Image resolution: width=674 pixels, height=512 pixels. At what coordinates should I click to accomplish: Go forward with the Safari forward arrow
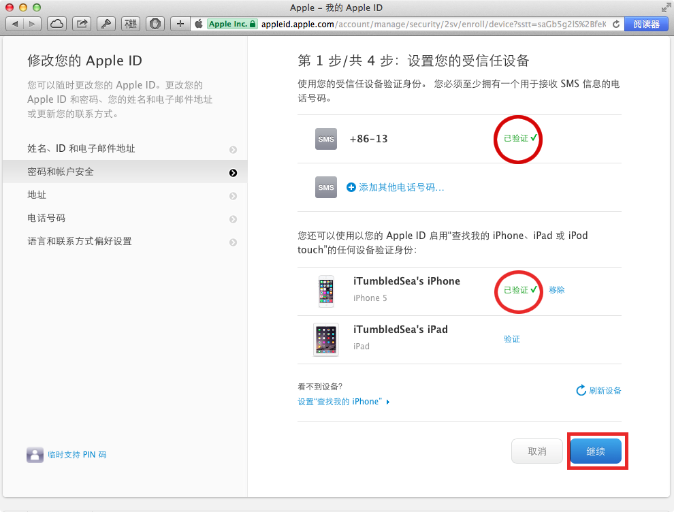(32, 24)
